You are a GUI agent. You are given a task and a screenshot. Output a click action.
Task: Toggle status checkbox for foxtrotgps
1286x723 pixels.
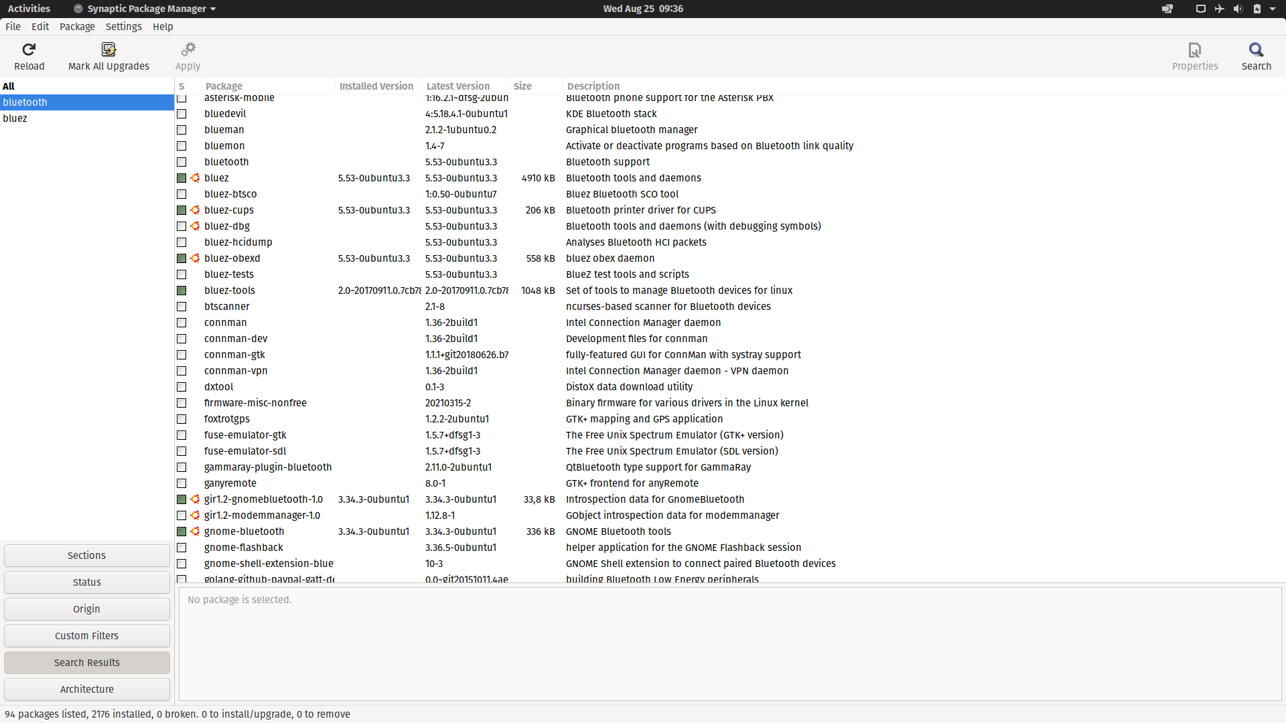click(182, 419)
